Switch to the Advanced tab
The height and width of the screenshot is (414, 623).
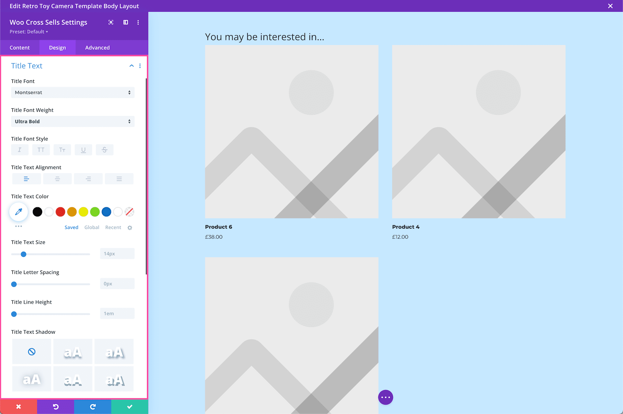click(x=97, y=47)
